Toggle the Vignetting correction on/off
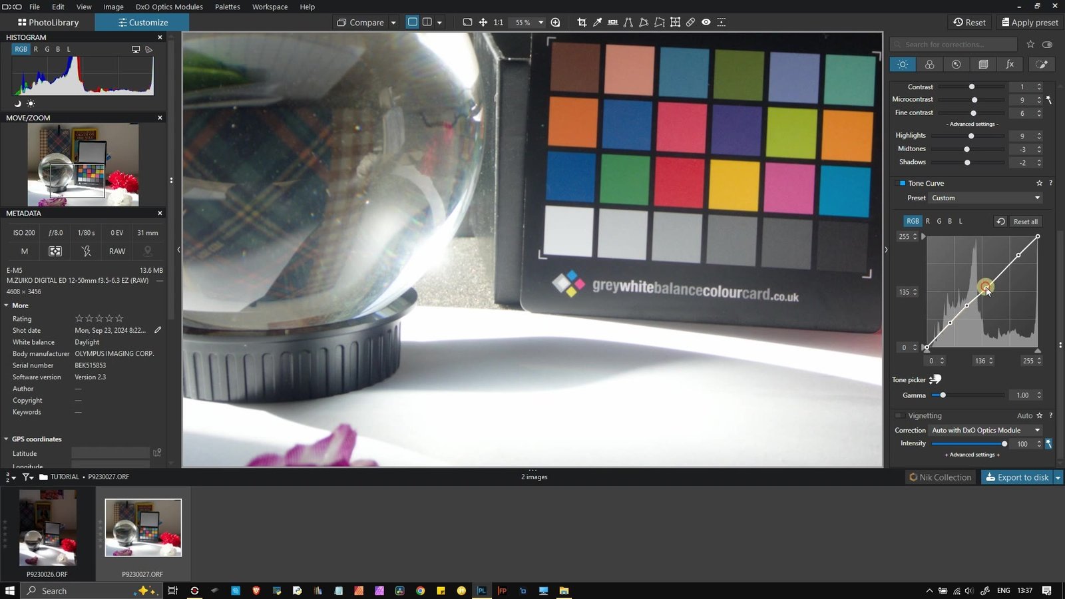This screenshot has height=599, width=1065. pos(899,415)
